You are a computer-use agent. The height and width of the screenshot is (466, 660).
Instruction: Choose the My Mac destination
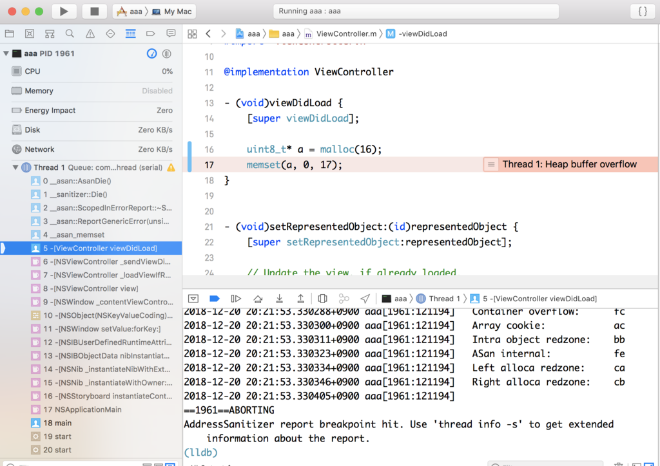(171, 12)
